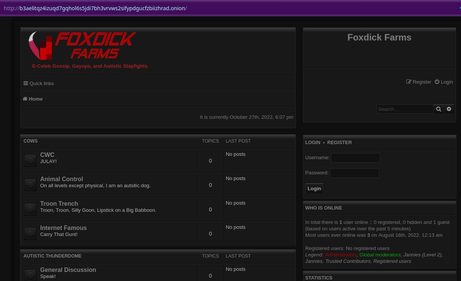Open the AUTISTIC THUNDERDOME category heading
461x281 pixels.
click(52, 256)
